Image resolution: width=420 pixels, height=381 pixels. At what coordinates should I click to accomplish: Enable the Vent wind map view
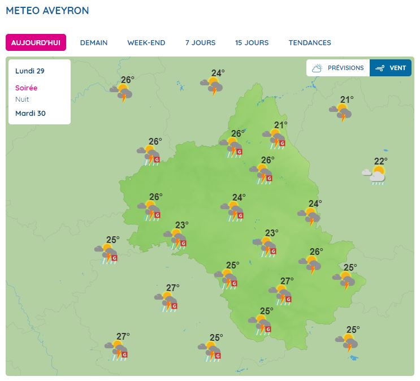391,68
